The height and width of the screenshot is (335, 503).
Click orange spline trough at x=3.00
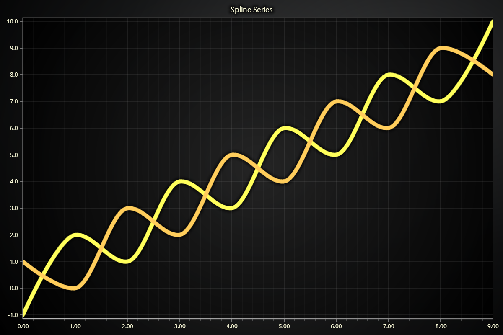tap(179, 234)
